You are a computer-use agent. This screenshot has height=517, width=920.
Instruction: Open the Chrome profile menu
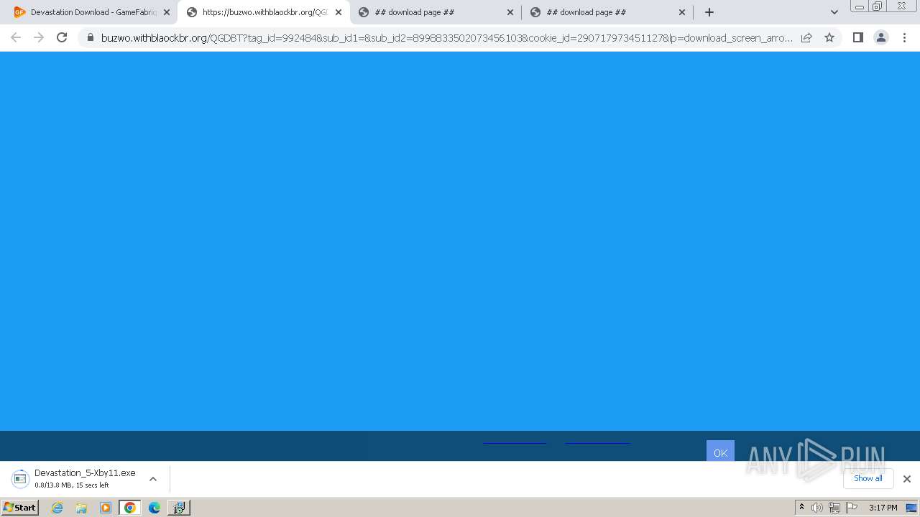pos(880,38)
